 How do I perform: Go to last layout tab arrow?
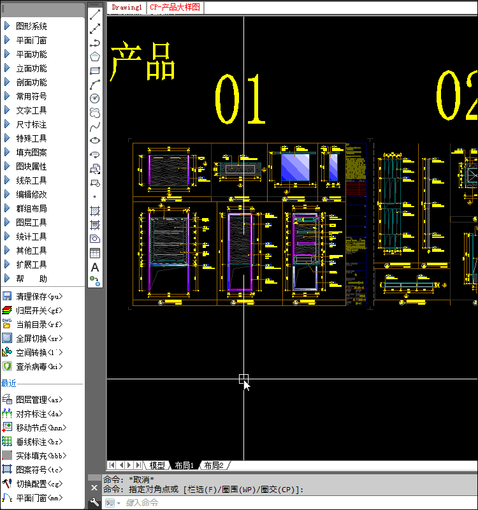(139, 465)
